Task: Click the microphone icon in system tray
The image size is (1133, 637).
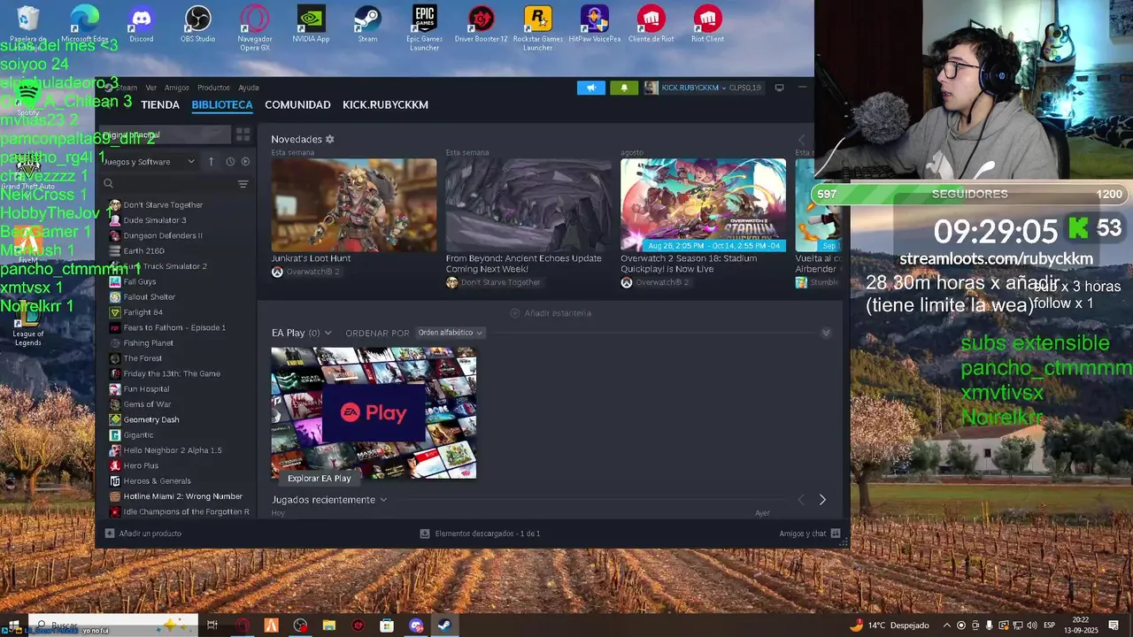Action: [x=990, y=625]
